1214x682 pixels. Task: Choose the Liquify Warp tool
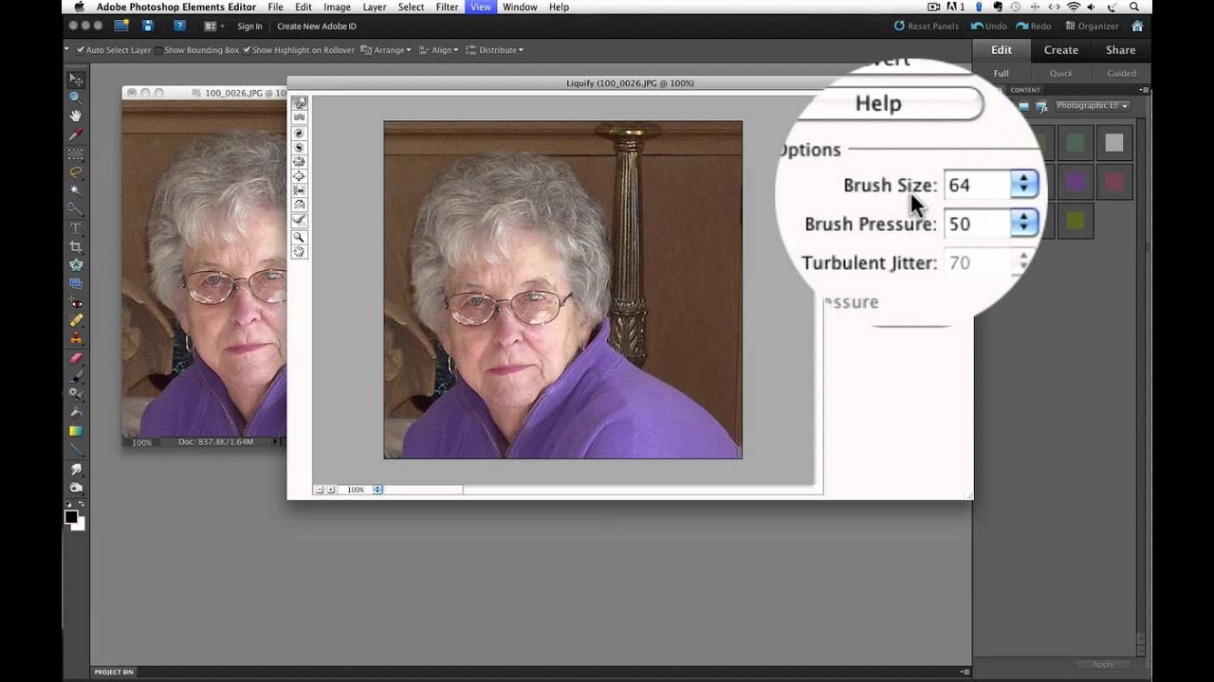coord(300,103)
